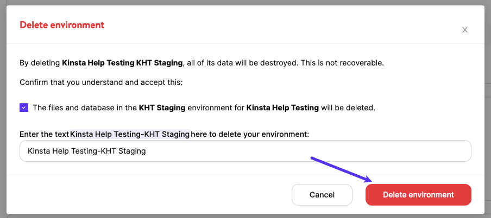Focus the environment name confirmation field
This screenshot has height=218, width=491.
(245, 151)
